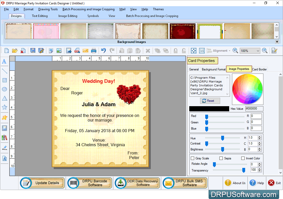Screen dimensions: 283x199
Task: Select the Signature pen tool
Action: pos(5,148)
